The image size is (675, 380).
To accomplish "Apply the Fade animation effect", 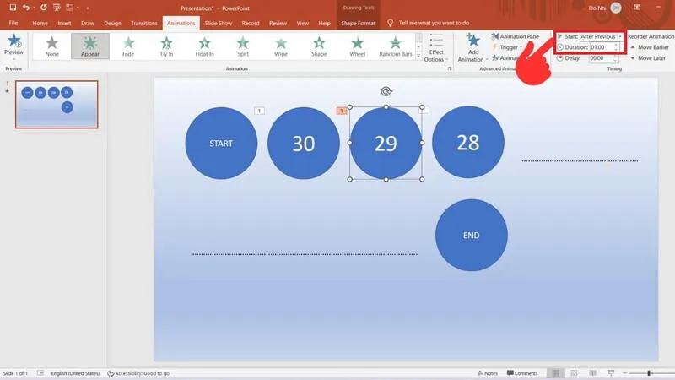I will 128,46.
